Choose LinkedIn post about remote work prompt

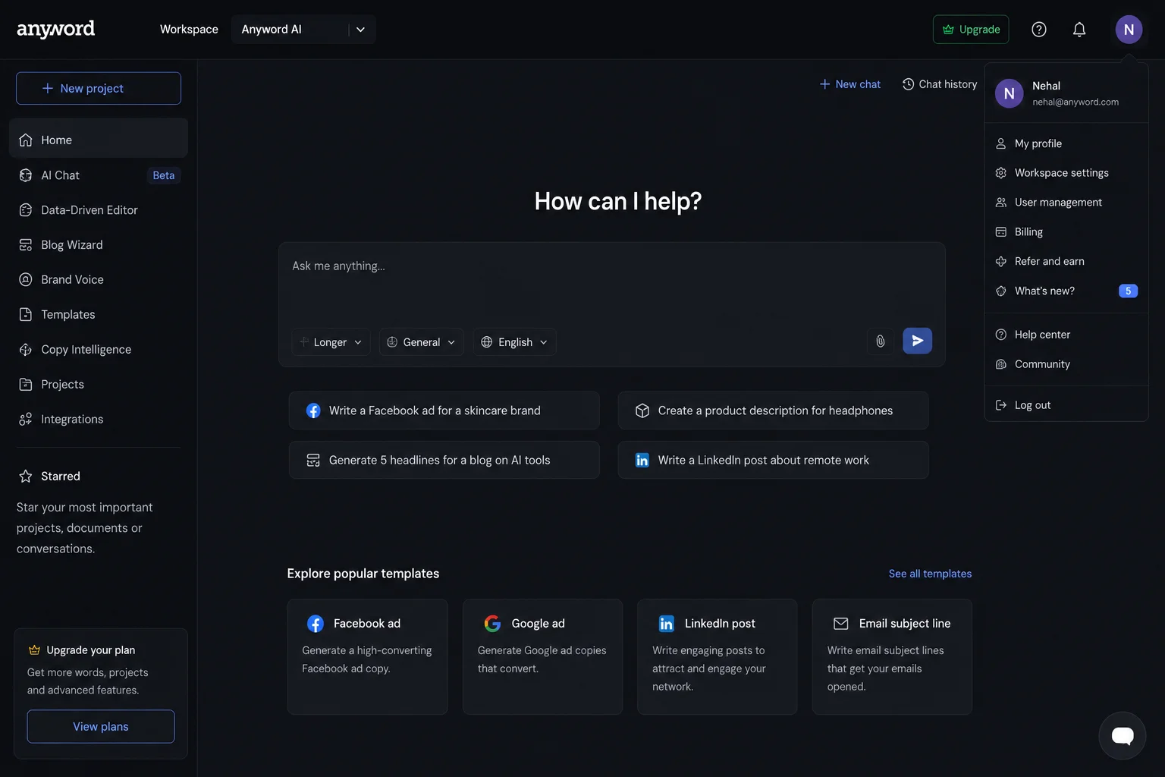774,460
